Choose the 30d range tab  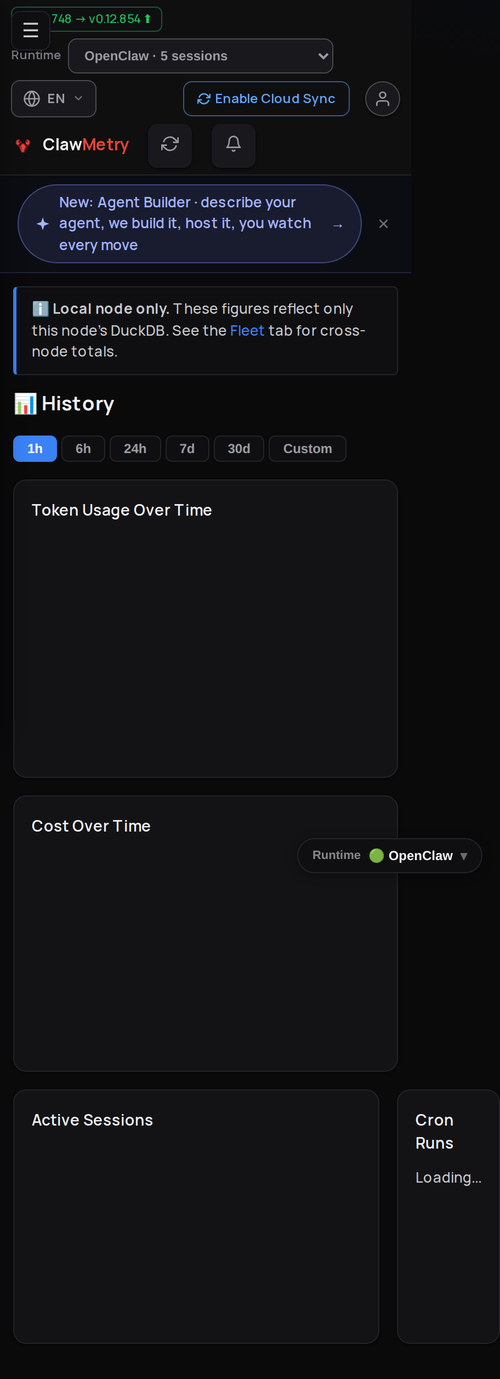point(239,449)
